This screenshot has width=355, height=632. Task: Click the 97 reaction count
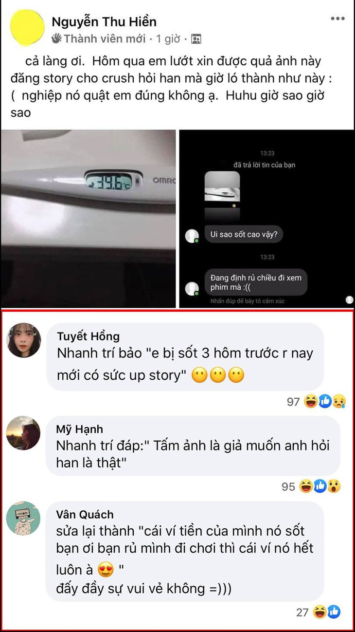pos(293,402)
